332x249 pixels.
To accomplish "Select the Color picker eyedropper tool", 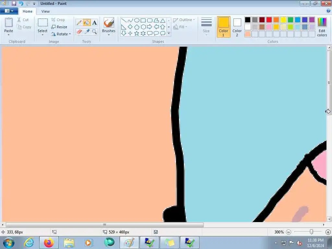I will pos(87,32).
